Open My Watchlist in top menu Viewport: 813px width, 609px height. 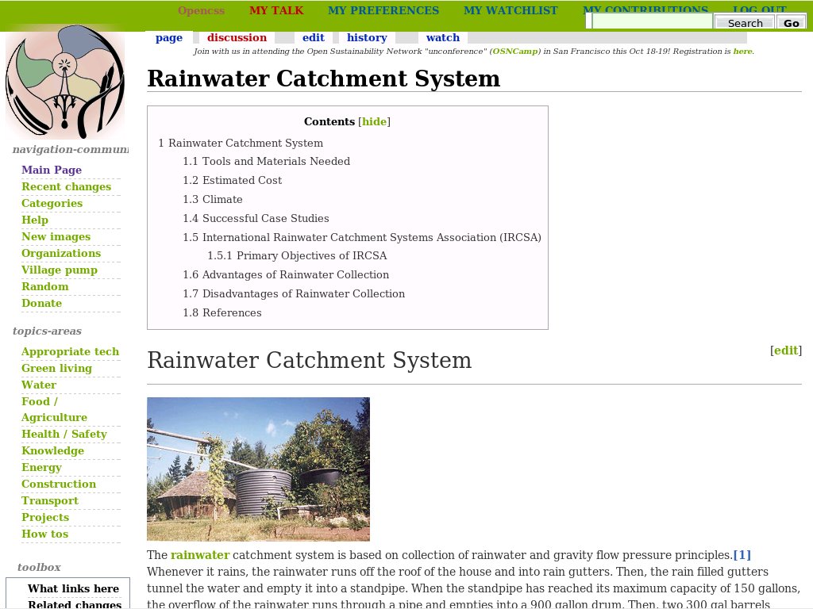[x=511, y=10]
